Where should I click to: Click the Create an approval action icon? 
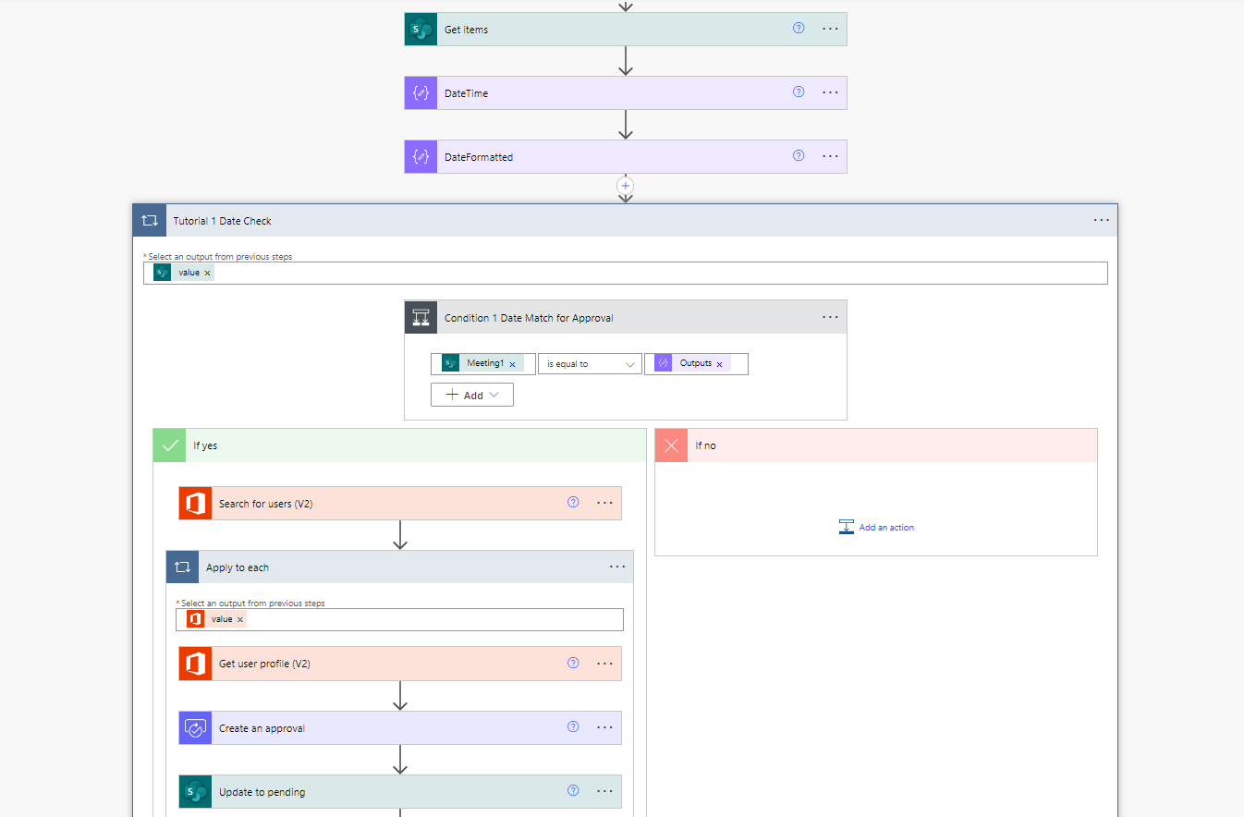click(x=195, y=728)
